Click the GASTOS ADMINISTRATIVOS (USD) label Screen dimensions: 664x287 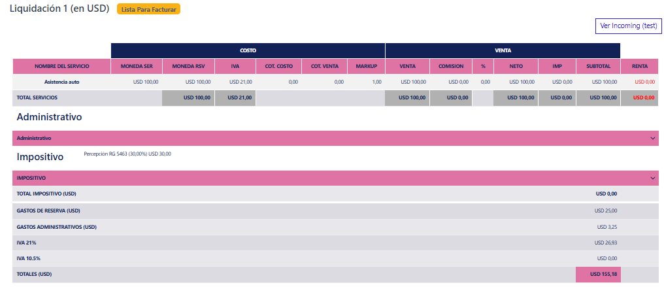(57, 227)
